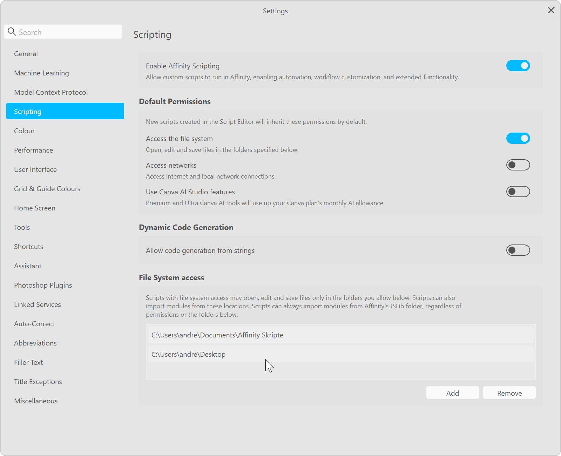
Task: Open Colour settings
Action: [65, 131]
